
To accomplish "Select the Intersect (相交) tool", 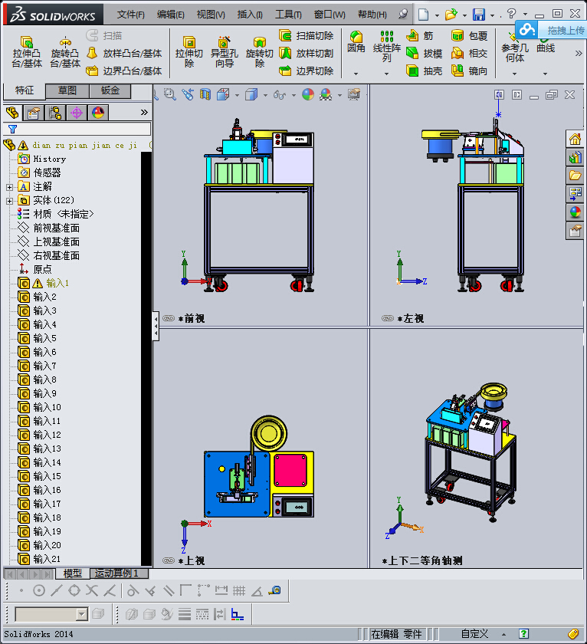I will tap(469, 54).
